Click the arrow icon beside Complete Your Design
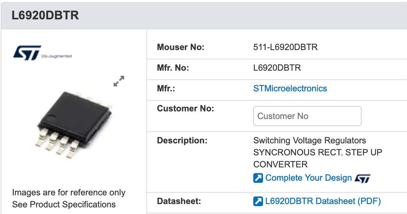Image resolution: width=407 pixels, height=214 pixels. (x=258, y=178)
